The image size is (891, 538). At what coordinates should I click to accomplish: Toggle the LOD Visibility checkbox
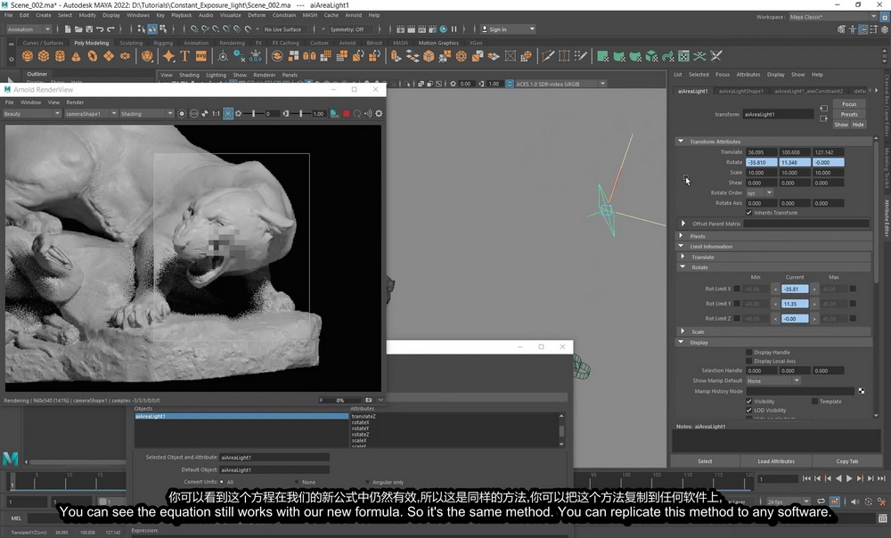click(x=749, y=410)
